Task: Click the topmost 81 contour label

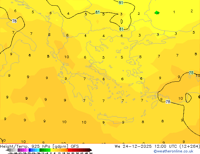Action: (121, 3)
